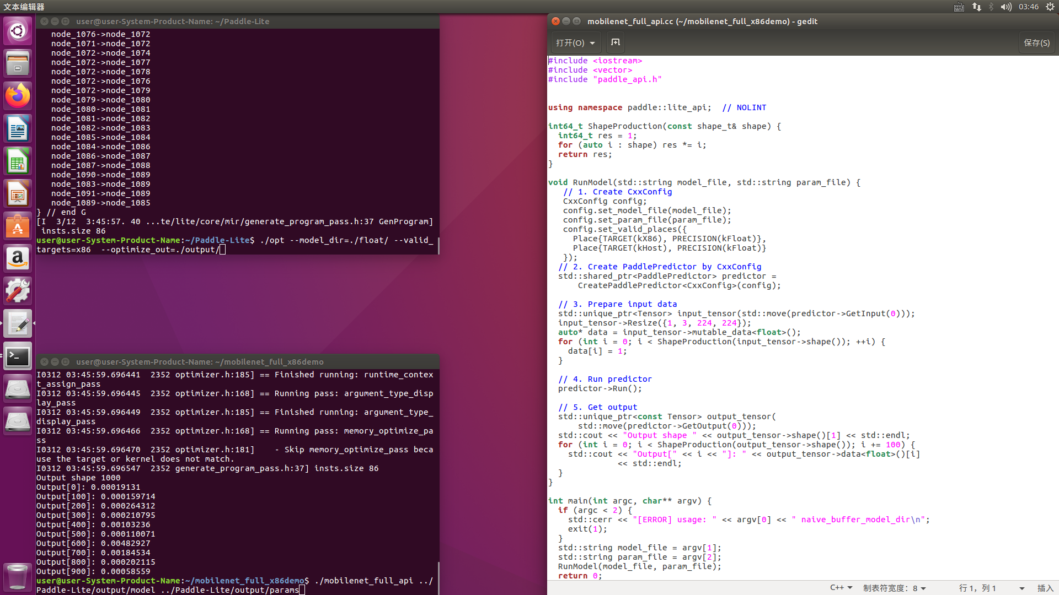Open the C++ language selector dropdown
1059x595 pixels.
coord(841,588)
